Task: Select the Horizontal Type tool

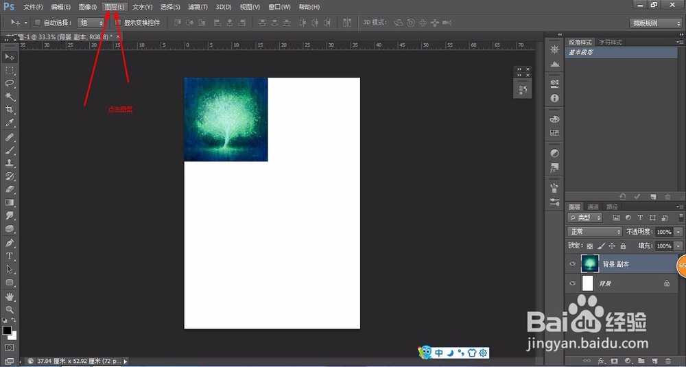Action: pos(10,256)
